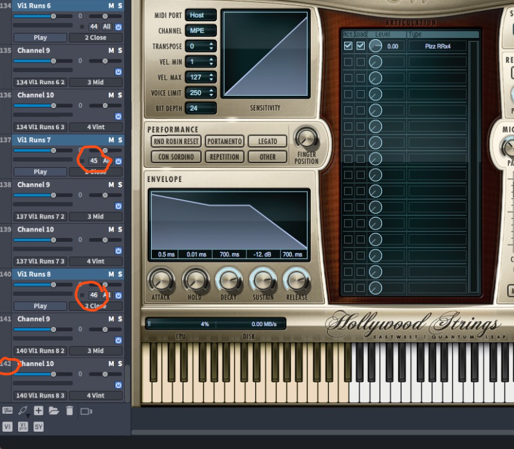
Task: Click the envelope -12. dB sustain value
Action: click(x=262, y=254)
